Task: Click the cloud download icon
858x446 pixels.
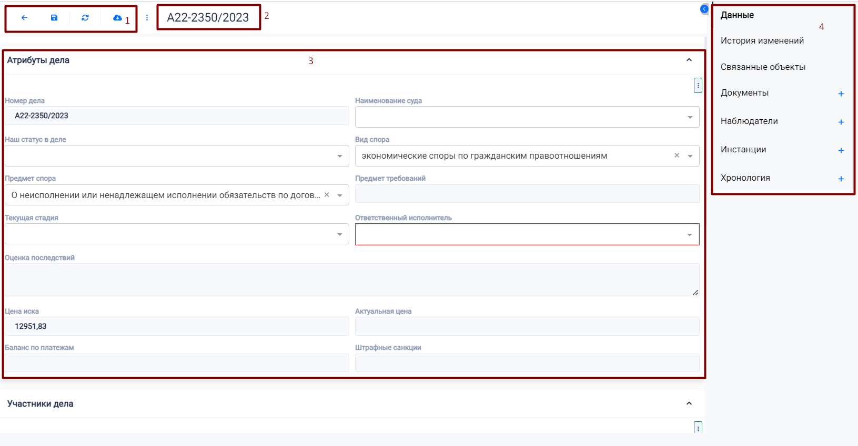Action: [117, 18]
